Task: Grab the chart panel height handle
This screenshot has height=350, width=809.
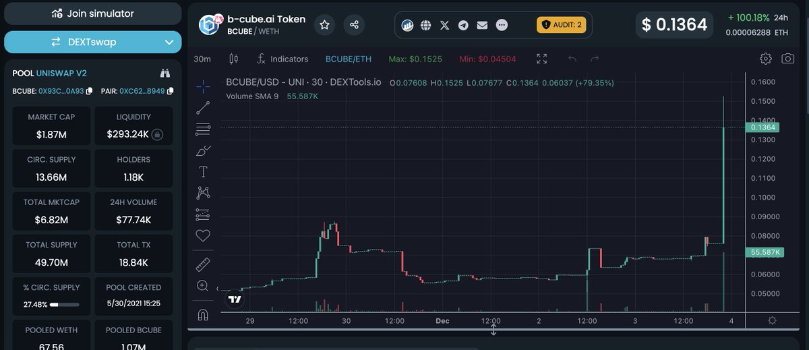Action: click(493, 330)
